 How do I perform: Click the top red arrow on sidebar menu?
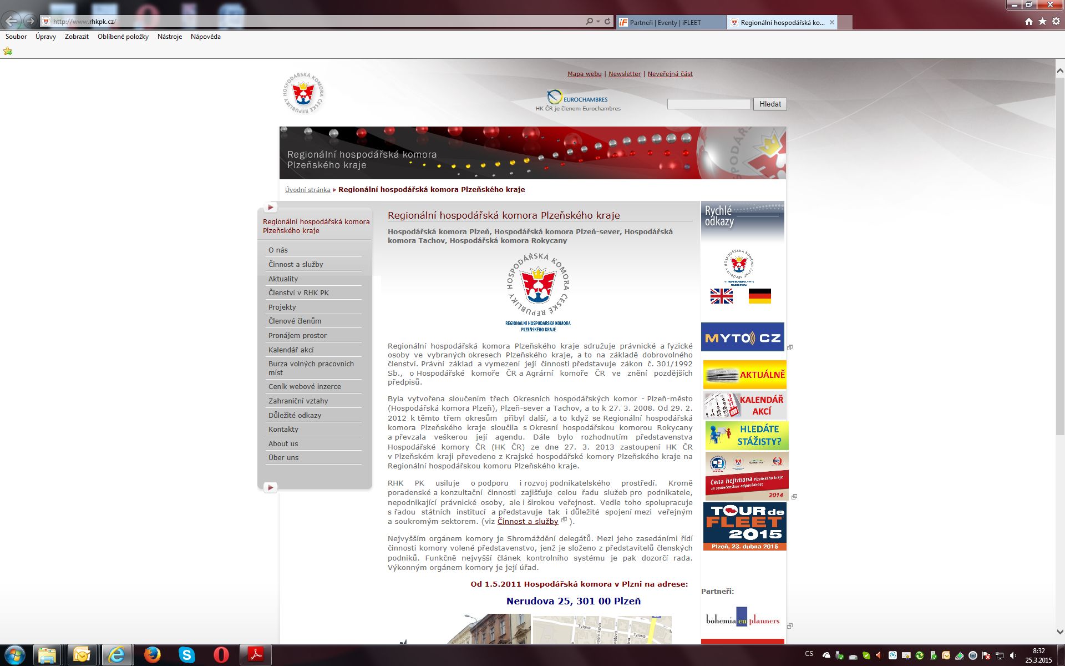[x=270, y=208]
